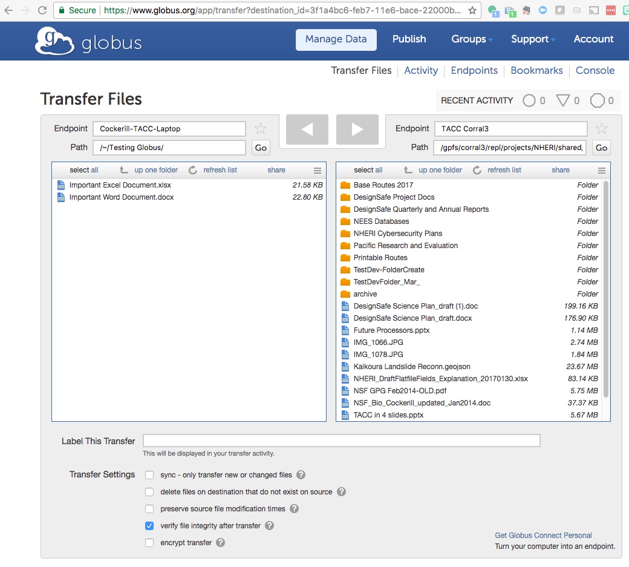Click the transfer-left arrow button
This screenshot has height=567, width=629.
click(307, 129)
